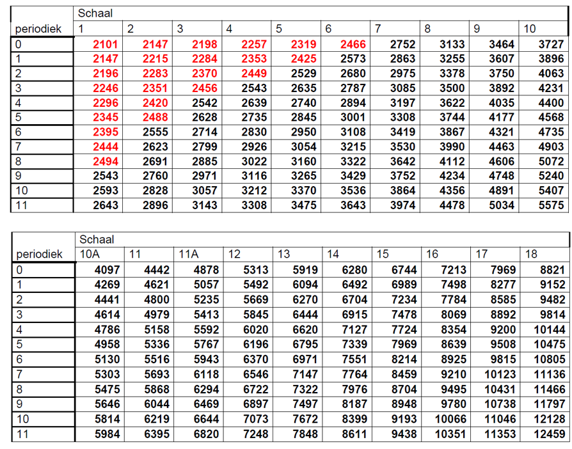Click value 3116 in periodiek 9
This screenshot has width=572, height=449.
click(254, 176)
